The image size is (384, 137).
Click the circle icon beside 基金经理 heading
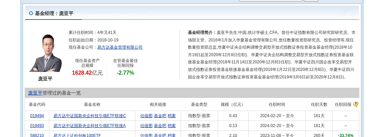(31, 13)
